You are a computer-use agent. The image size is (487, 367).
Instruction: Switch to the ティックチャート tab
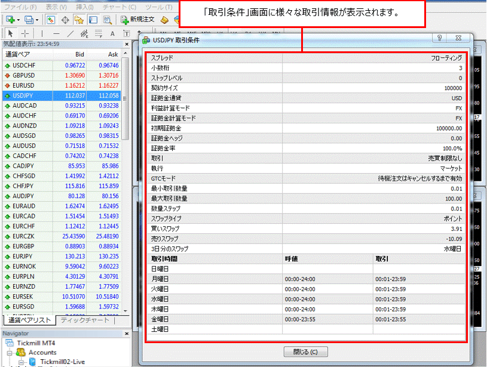85,320
